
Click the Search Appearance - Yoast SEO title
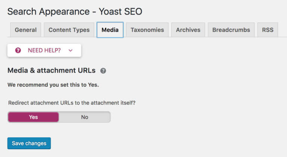75,12
